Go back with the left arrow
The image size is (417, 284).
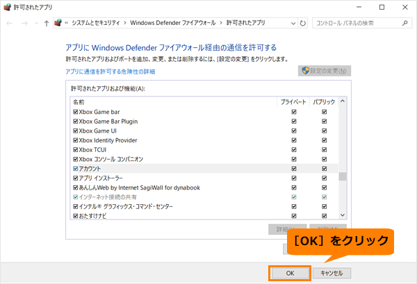[x=9, y=24]
